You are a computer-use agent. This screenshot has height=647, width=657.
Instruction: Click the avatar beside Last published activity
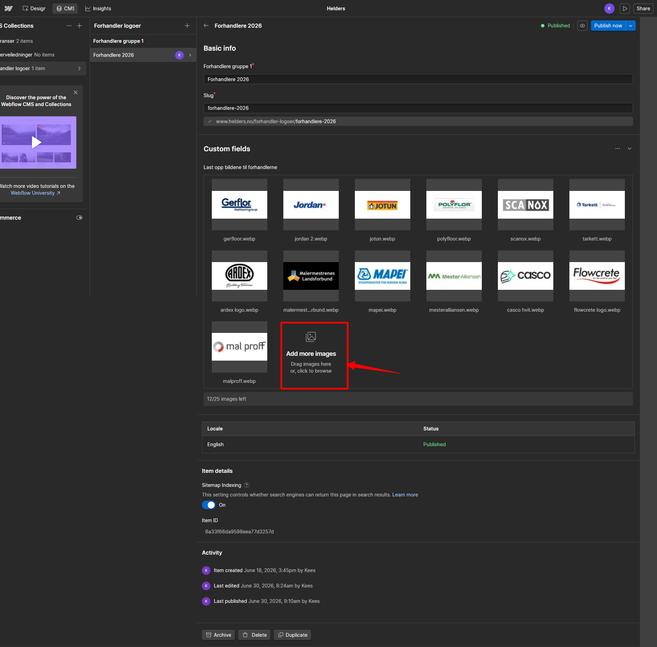point(206,601)
